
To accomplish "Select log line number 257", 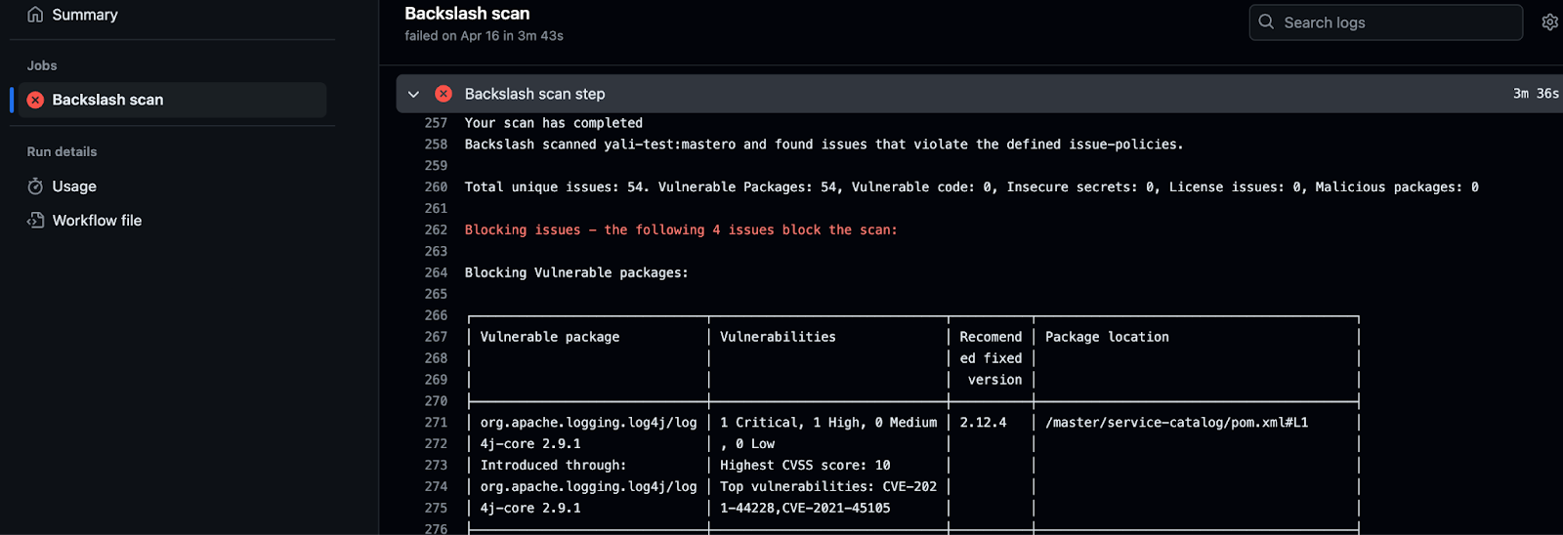I will (x=436, y=123).
